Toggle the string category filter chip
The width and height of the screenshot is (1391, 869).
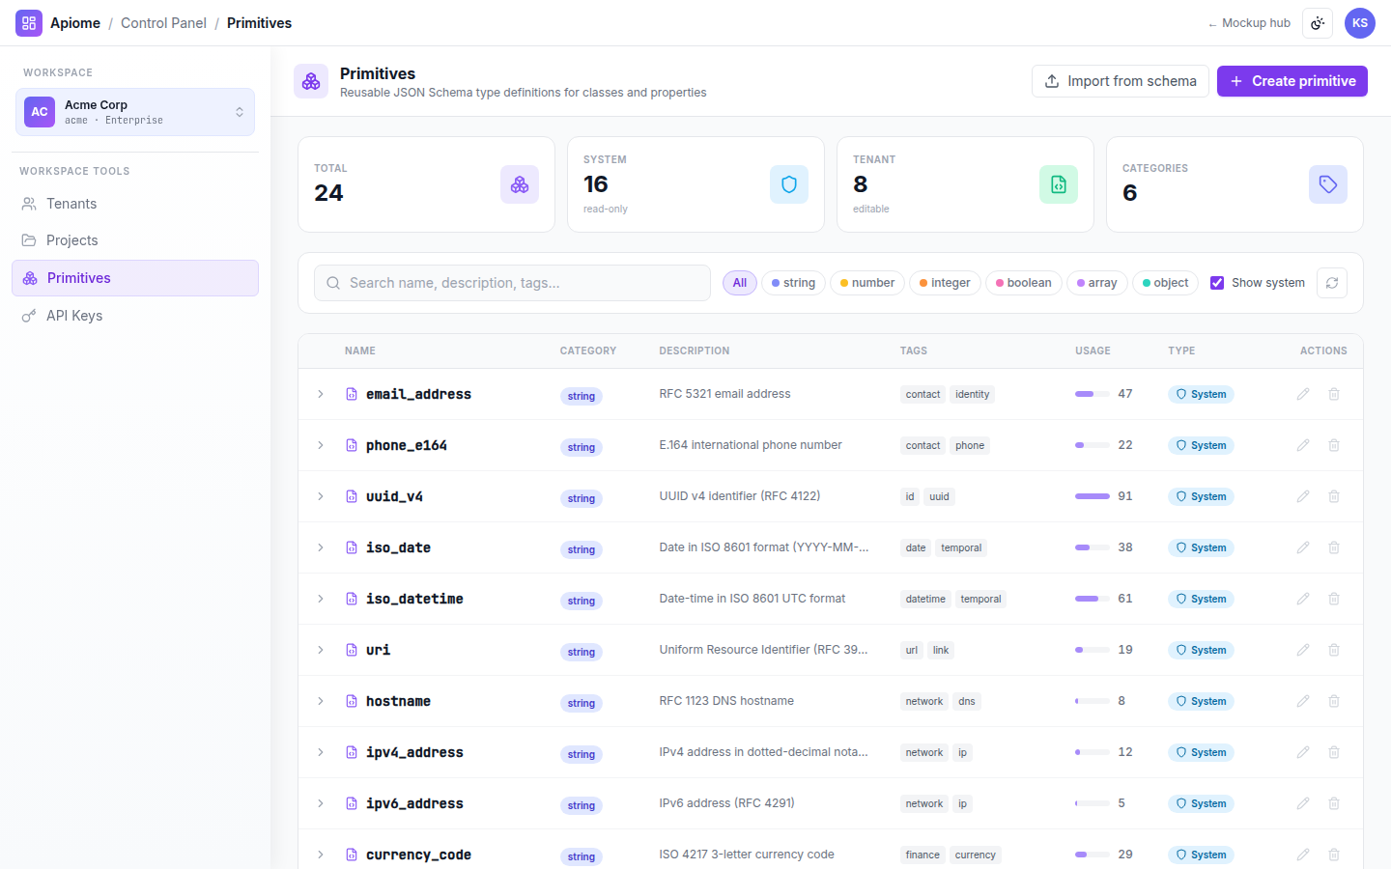point(793,283)
